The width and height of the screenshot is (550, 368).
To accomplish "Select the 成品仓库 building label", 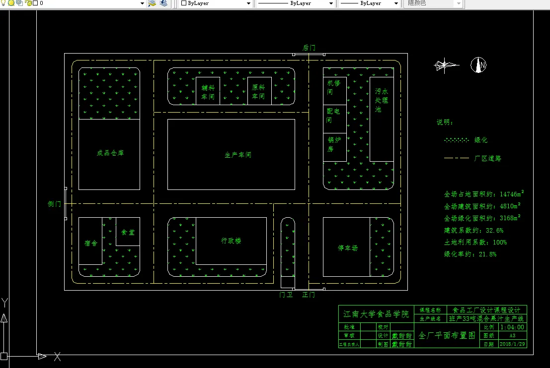I will (110, 153).
